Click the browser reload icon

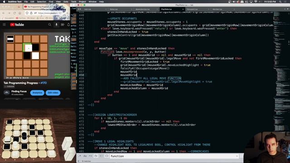14,13
